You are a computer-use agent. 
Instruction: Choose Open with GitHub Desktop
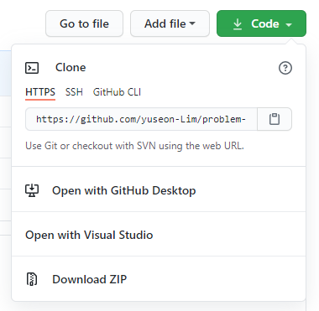coord(159,190)
